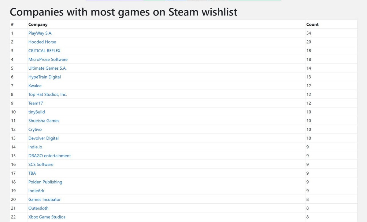Open the PlayWay S.A. company link
The image size is (367, 222).
tap(40, 33)
